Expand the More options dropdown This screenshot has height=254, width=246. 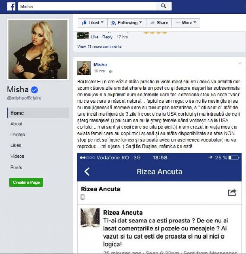click(x=186, y=23)
